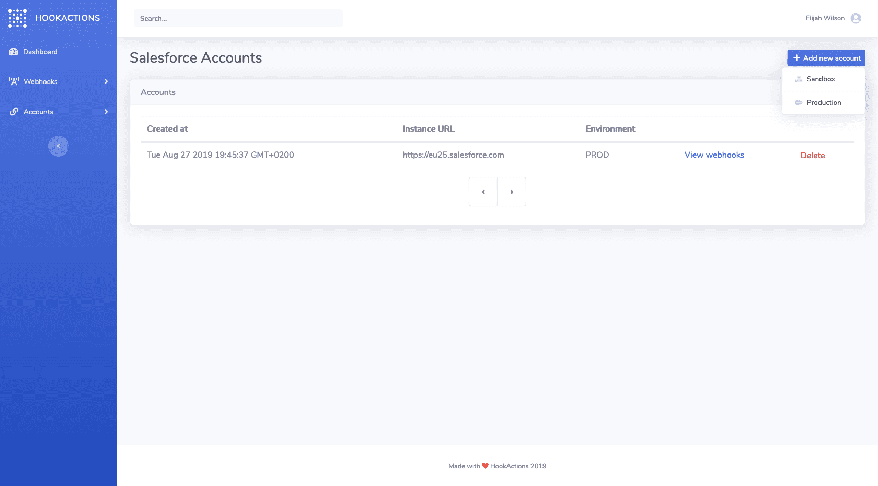Click the Sandbox cubes icon in dropdown
Screen dimensions: 878x486
click(799, 79)
